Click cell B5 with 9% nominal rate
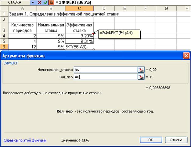 click(x=51, y=41)
